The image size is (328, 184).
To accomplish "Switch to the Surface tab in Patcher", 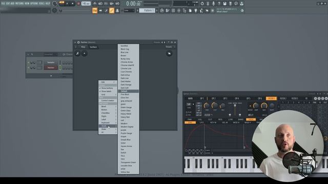I will click(x=93, y=47).
